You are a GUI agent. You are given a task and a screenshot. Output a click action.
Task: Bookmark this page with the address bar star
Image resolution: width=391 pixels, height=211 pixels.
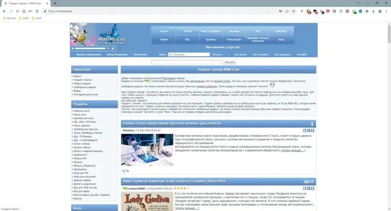294,11
